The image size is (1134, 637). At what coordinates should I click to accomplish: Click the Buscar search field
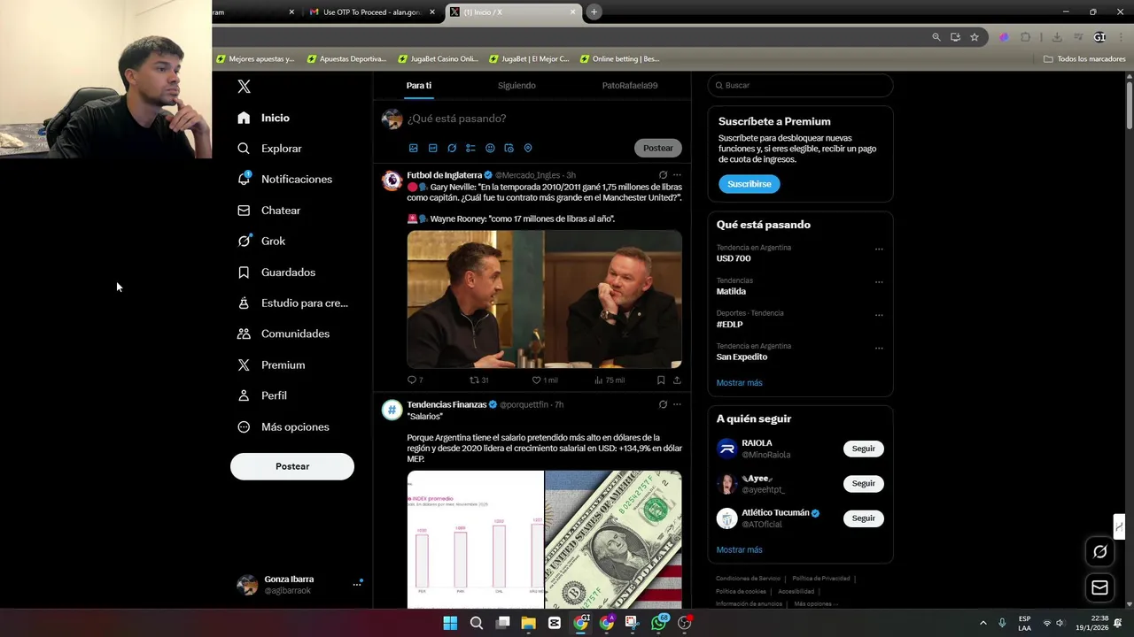click(800, 85)
